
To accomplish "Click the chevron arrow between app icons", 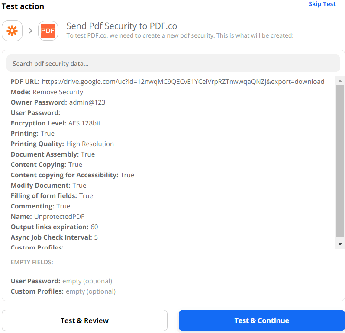I will [x=30, y=31].
